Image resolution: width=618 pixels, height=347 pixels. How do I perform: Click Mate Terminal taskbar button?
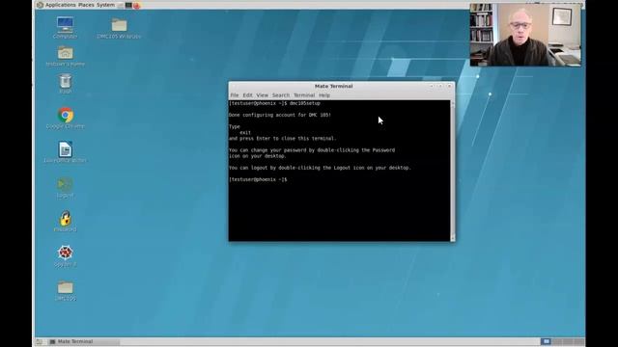pyautogui.click(x=84, y=341)
